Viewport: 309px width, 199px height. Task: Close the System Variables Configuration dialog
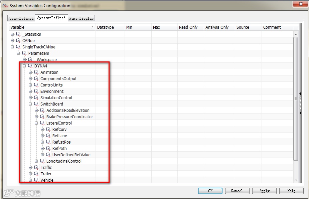[x=300, y=4]
